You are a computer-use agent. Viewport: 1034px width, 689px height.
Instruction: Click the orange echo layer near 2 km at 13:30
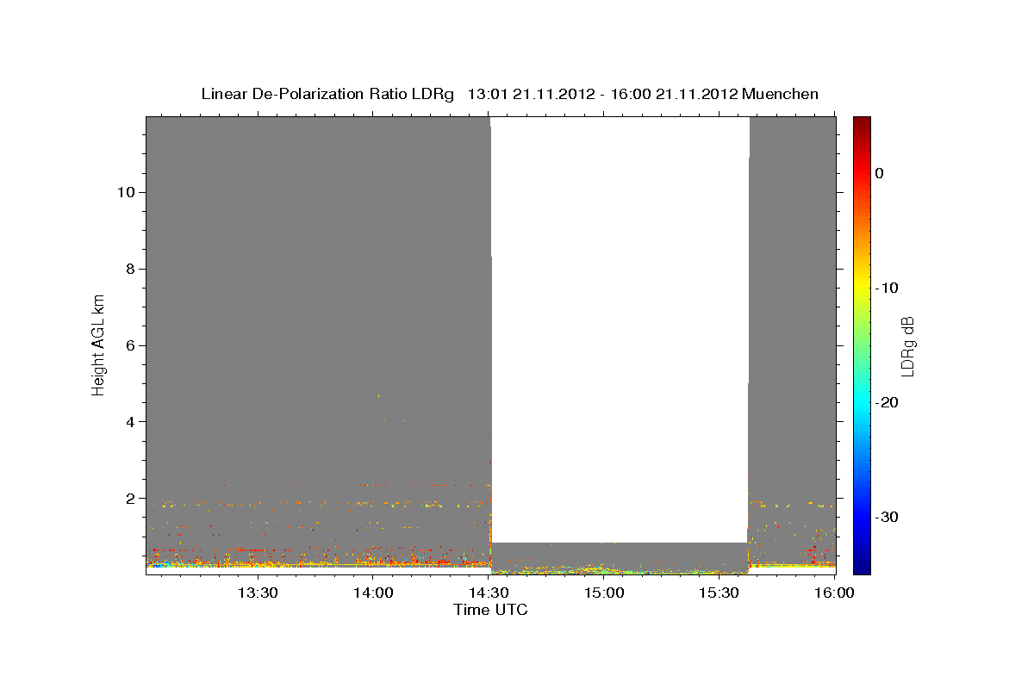pos(258,503)
